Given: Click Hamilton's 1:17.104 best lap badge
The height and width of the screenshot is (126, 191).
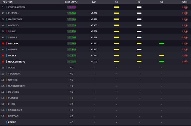Looking at the screenshot, I should pos(71,19).
